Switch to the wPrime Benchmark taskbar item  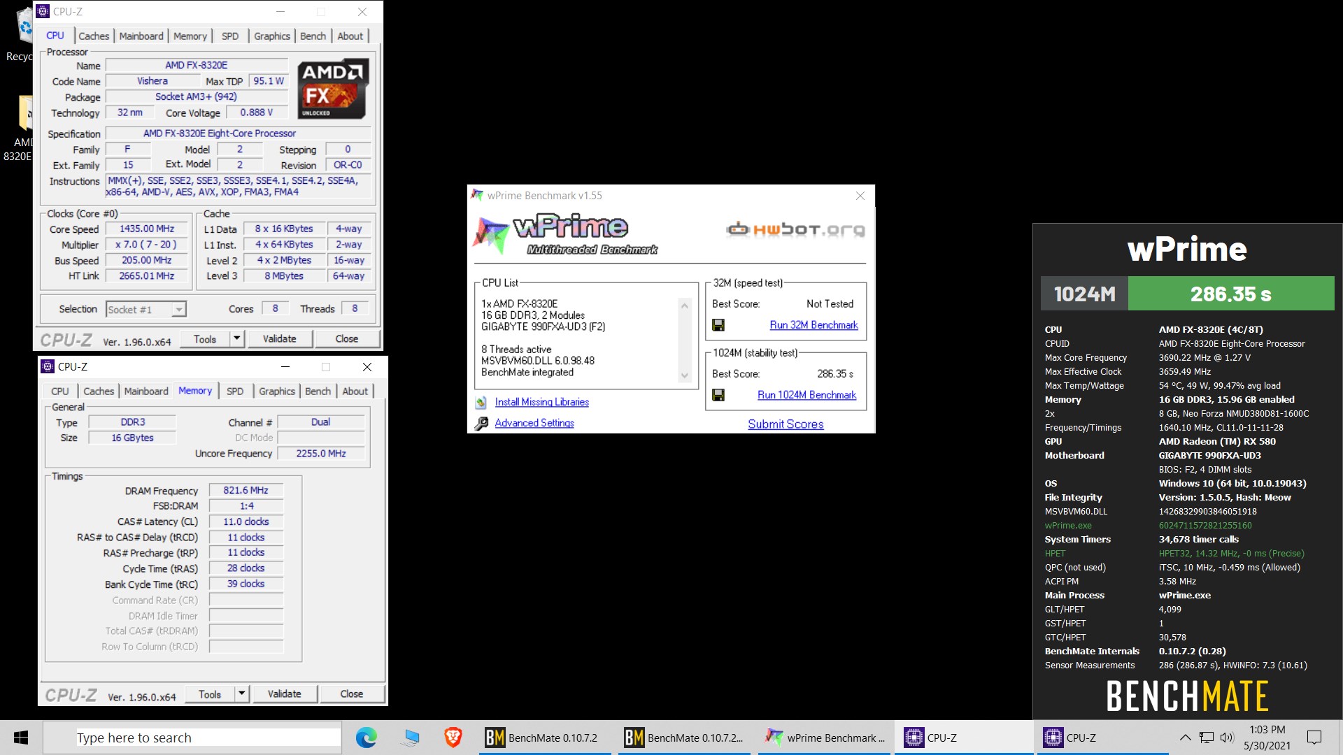[x=824, y=738]
